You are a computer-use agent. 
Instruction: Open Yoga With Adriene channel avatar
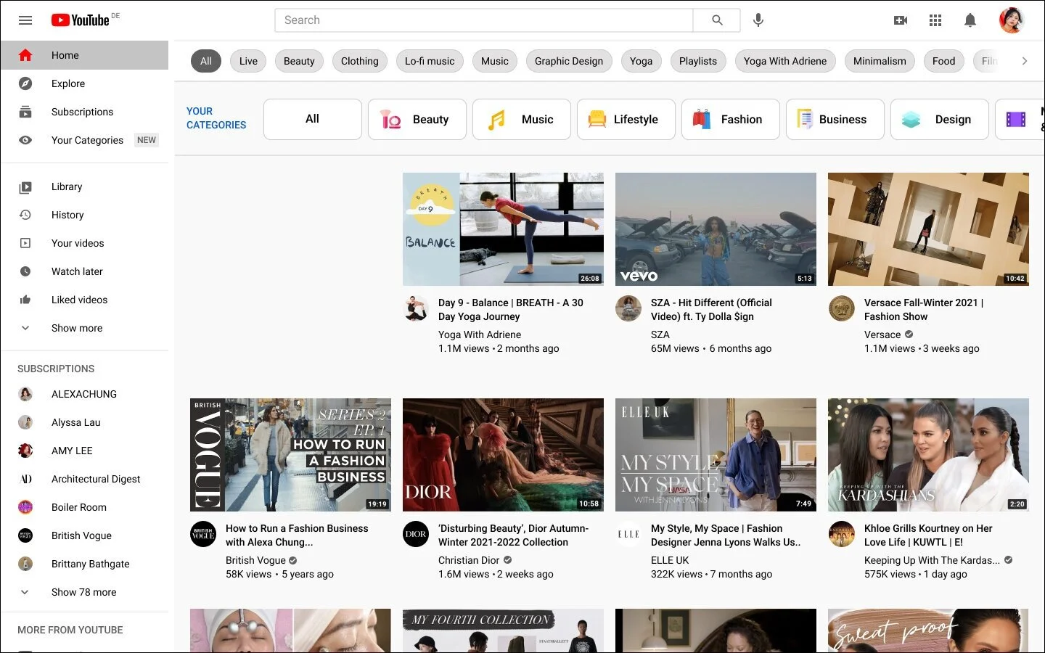416,308
